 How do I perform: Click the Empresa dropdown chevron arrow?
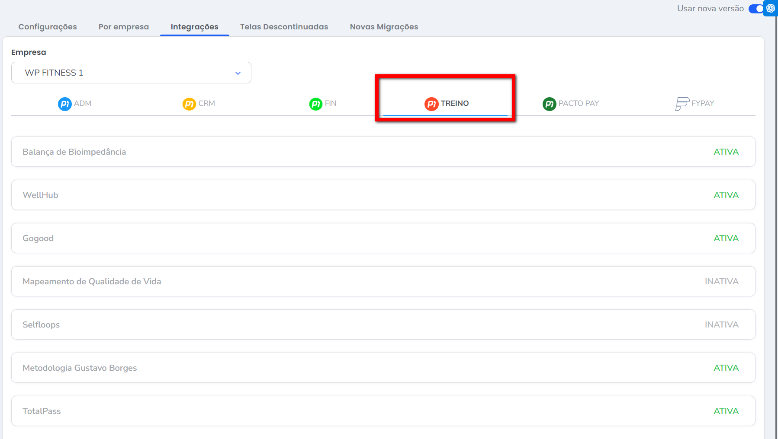tap(238, 73)
